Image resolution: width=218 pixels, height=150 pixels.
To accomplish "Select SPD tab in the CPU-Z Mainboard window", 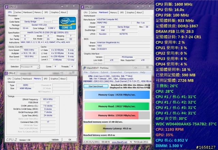I will click(x=122, y=13).
